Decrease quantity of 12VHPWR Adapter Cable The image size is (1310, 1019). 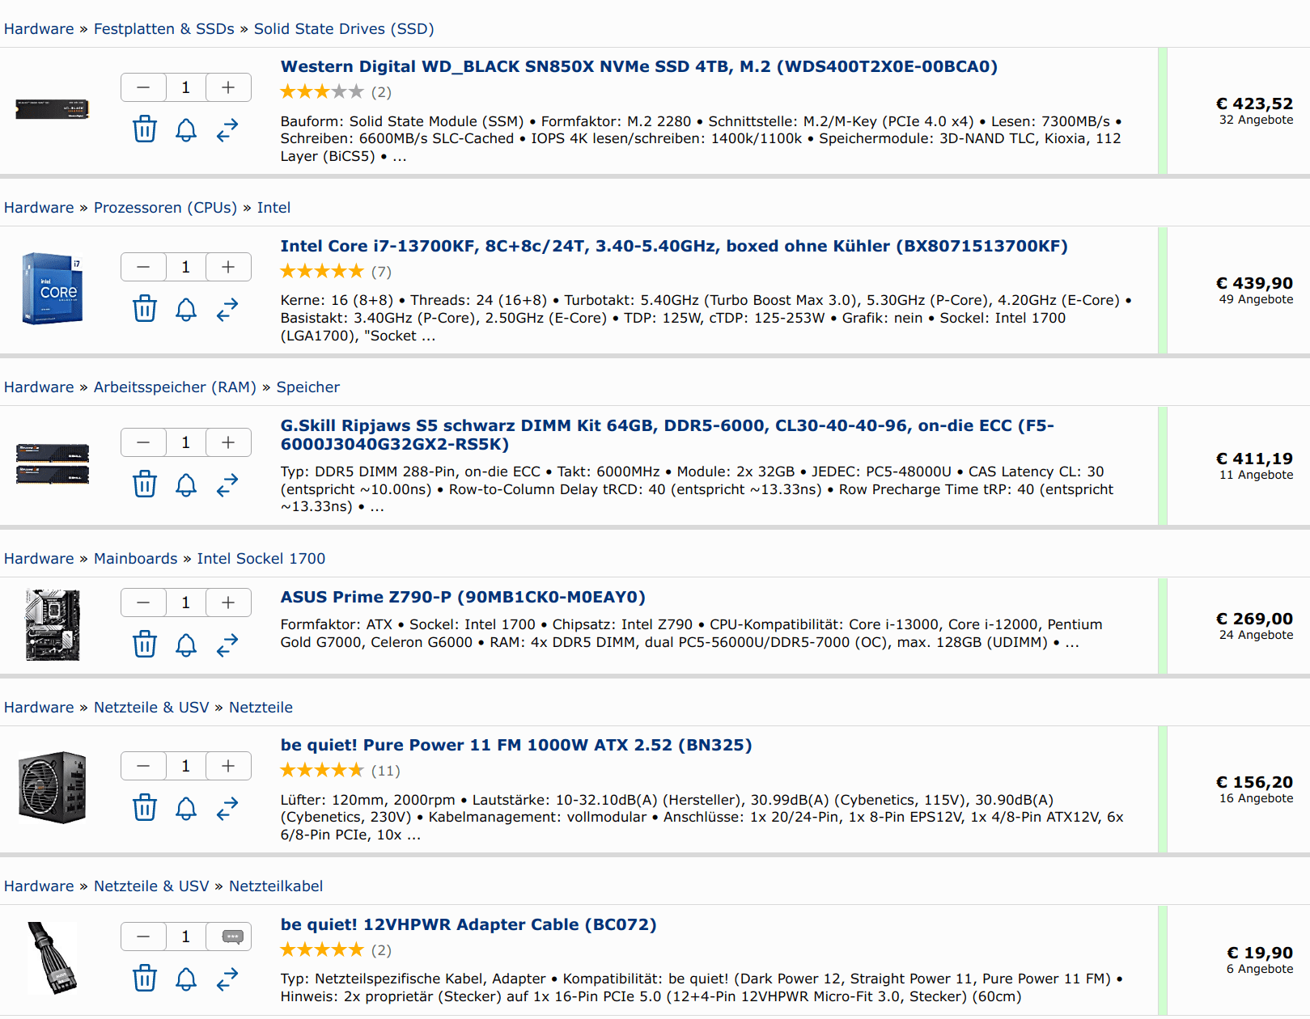coord(143,937)
